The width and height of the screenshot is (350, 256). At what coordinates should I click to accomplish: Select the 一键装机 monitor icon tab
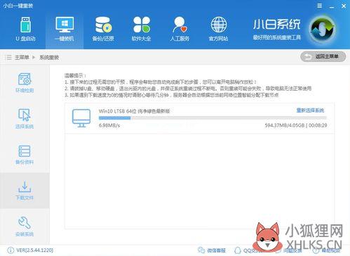click(x=65, y=30)
